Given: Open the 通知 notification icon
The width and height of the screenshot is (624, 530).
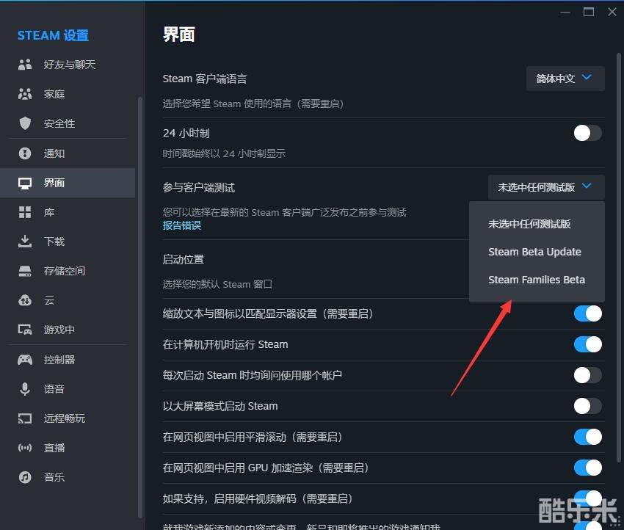Looking at the screenshot, I should pos(25,153).
